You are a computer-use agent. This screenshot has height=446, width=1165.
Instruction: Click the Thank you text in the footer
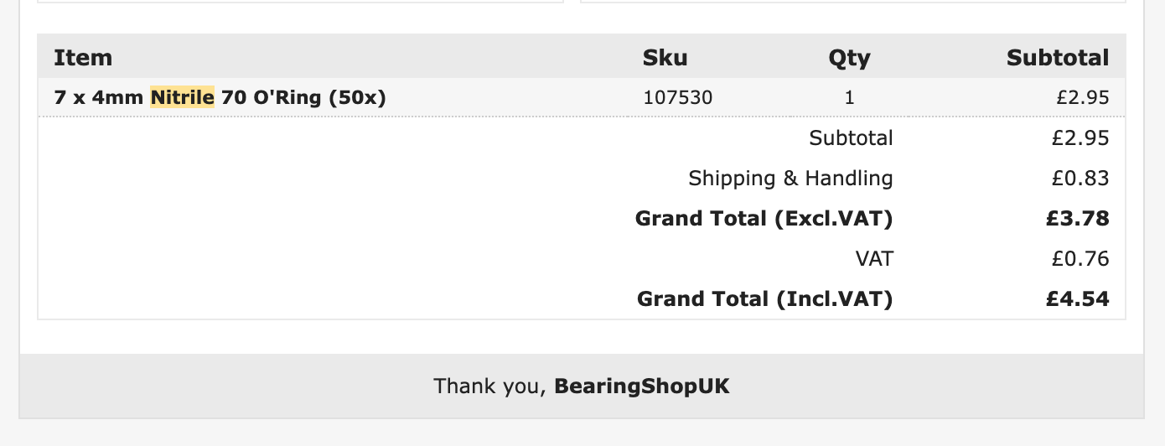(489, 386)
